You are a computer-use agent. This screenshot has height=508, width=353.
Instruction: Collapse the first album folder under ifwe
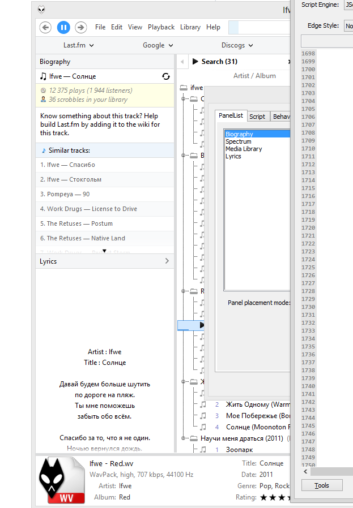tap(184, 98)
